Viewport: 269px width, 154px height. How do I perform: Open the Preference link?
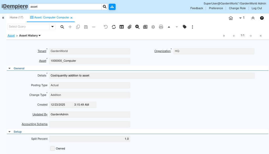(x=216, y=8)
